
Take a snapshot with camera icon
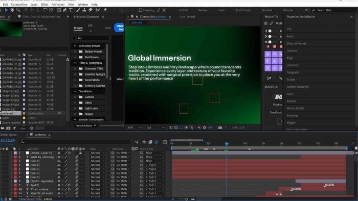[x=220, y=128]
